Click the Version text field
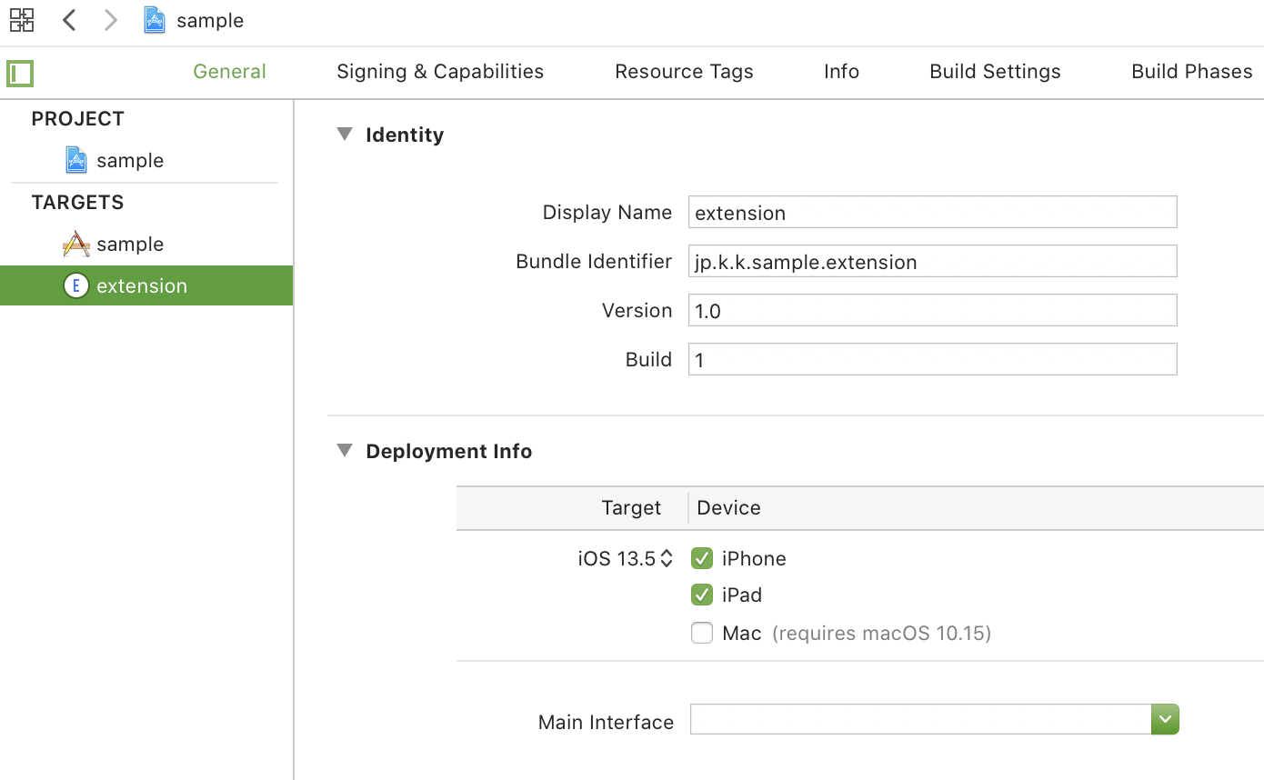Image resolution: width=1264 pixels, height=780 pixels. click(933, 310)
